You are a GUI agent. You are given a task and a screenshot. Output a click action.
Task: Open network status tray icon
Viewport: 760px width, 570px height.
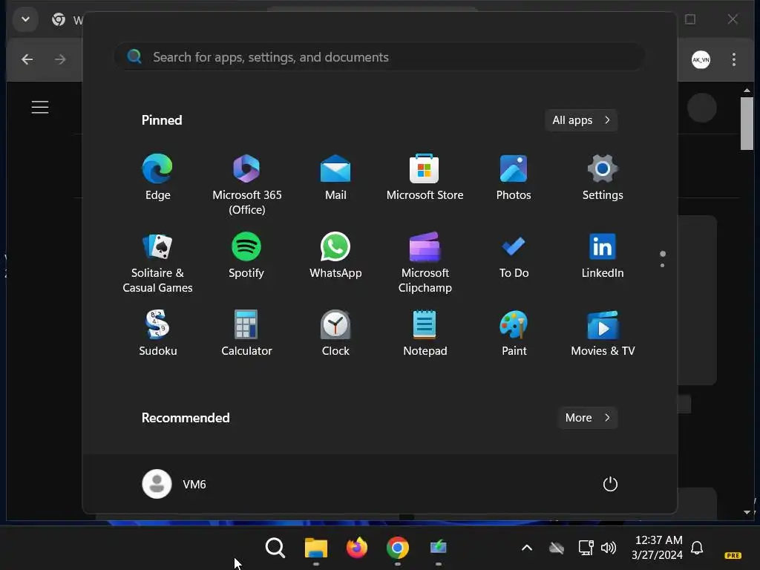(x=586, y=548)
